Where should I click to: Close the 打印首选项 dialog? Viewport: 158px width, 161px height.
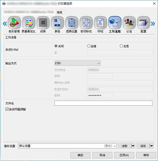(x=154, y=4)
